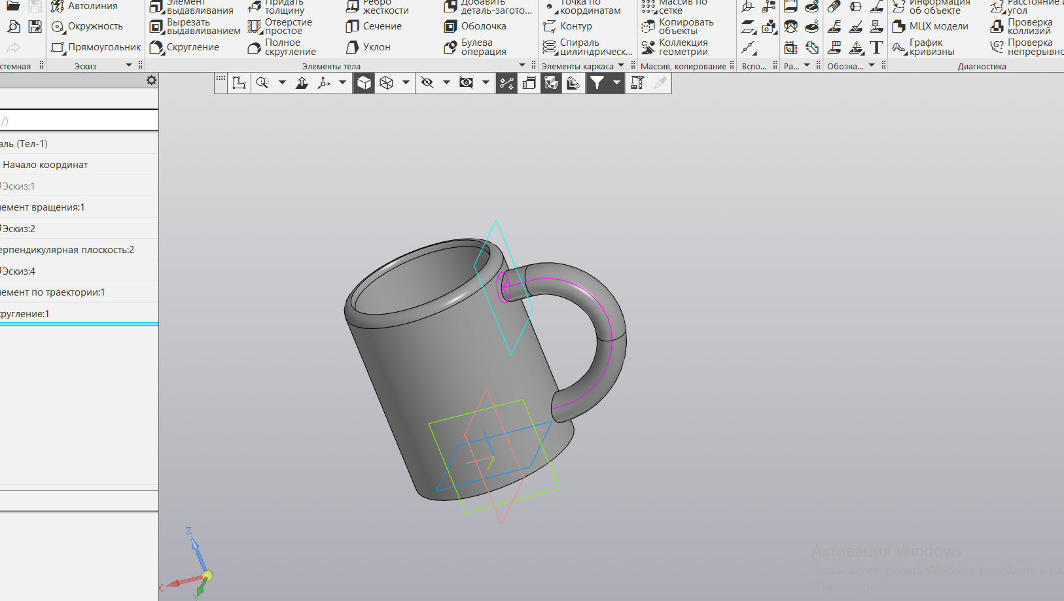Select Элемент вращения:1 in model tree
1064x601 pixels.
tap(43, 207)
